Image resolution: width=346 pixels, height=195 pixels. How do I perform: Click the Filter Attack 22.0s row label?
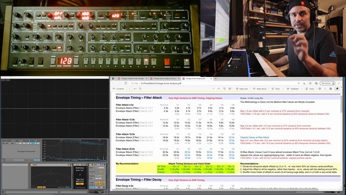tap(125, 149)
